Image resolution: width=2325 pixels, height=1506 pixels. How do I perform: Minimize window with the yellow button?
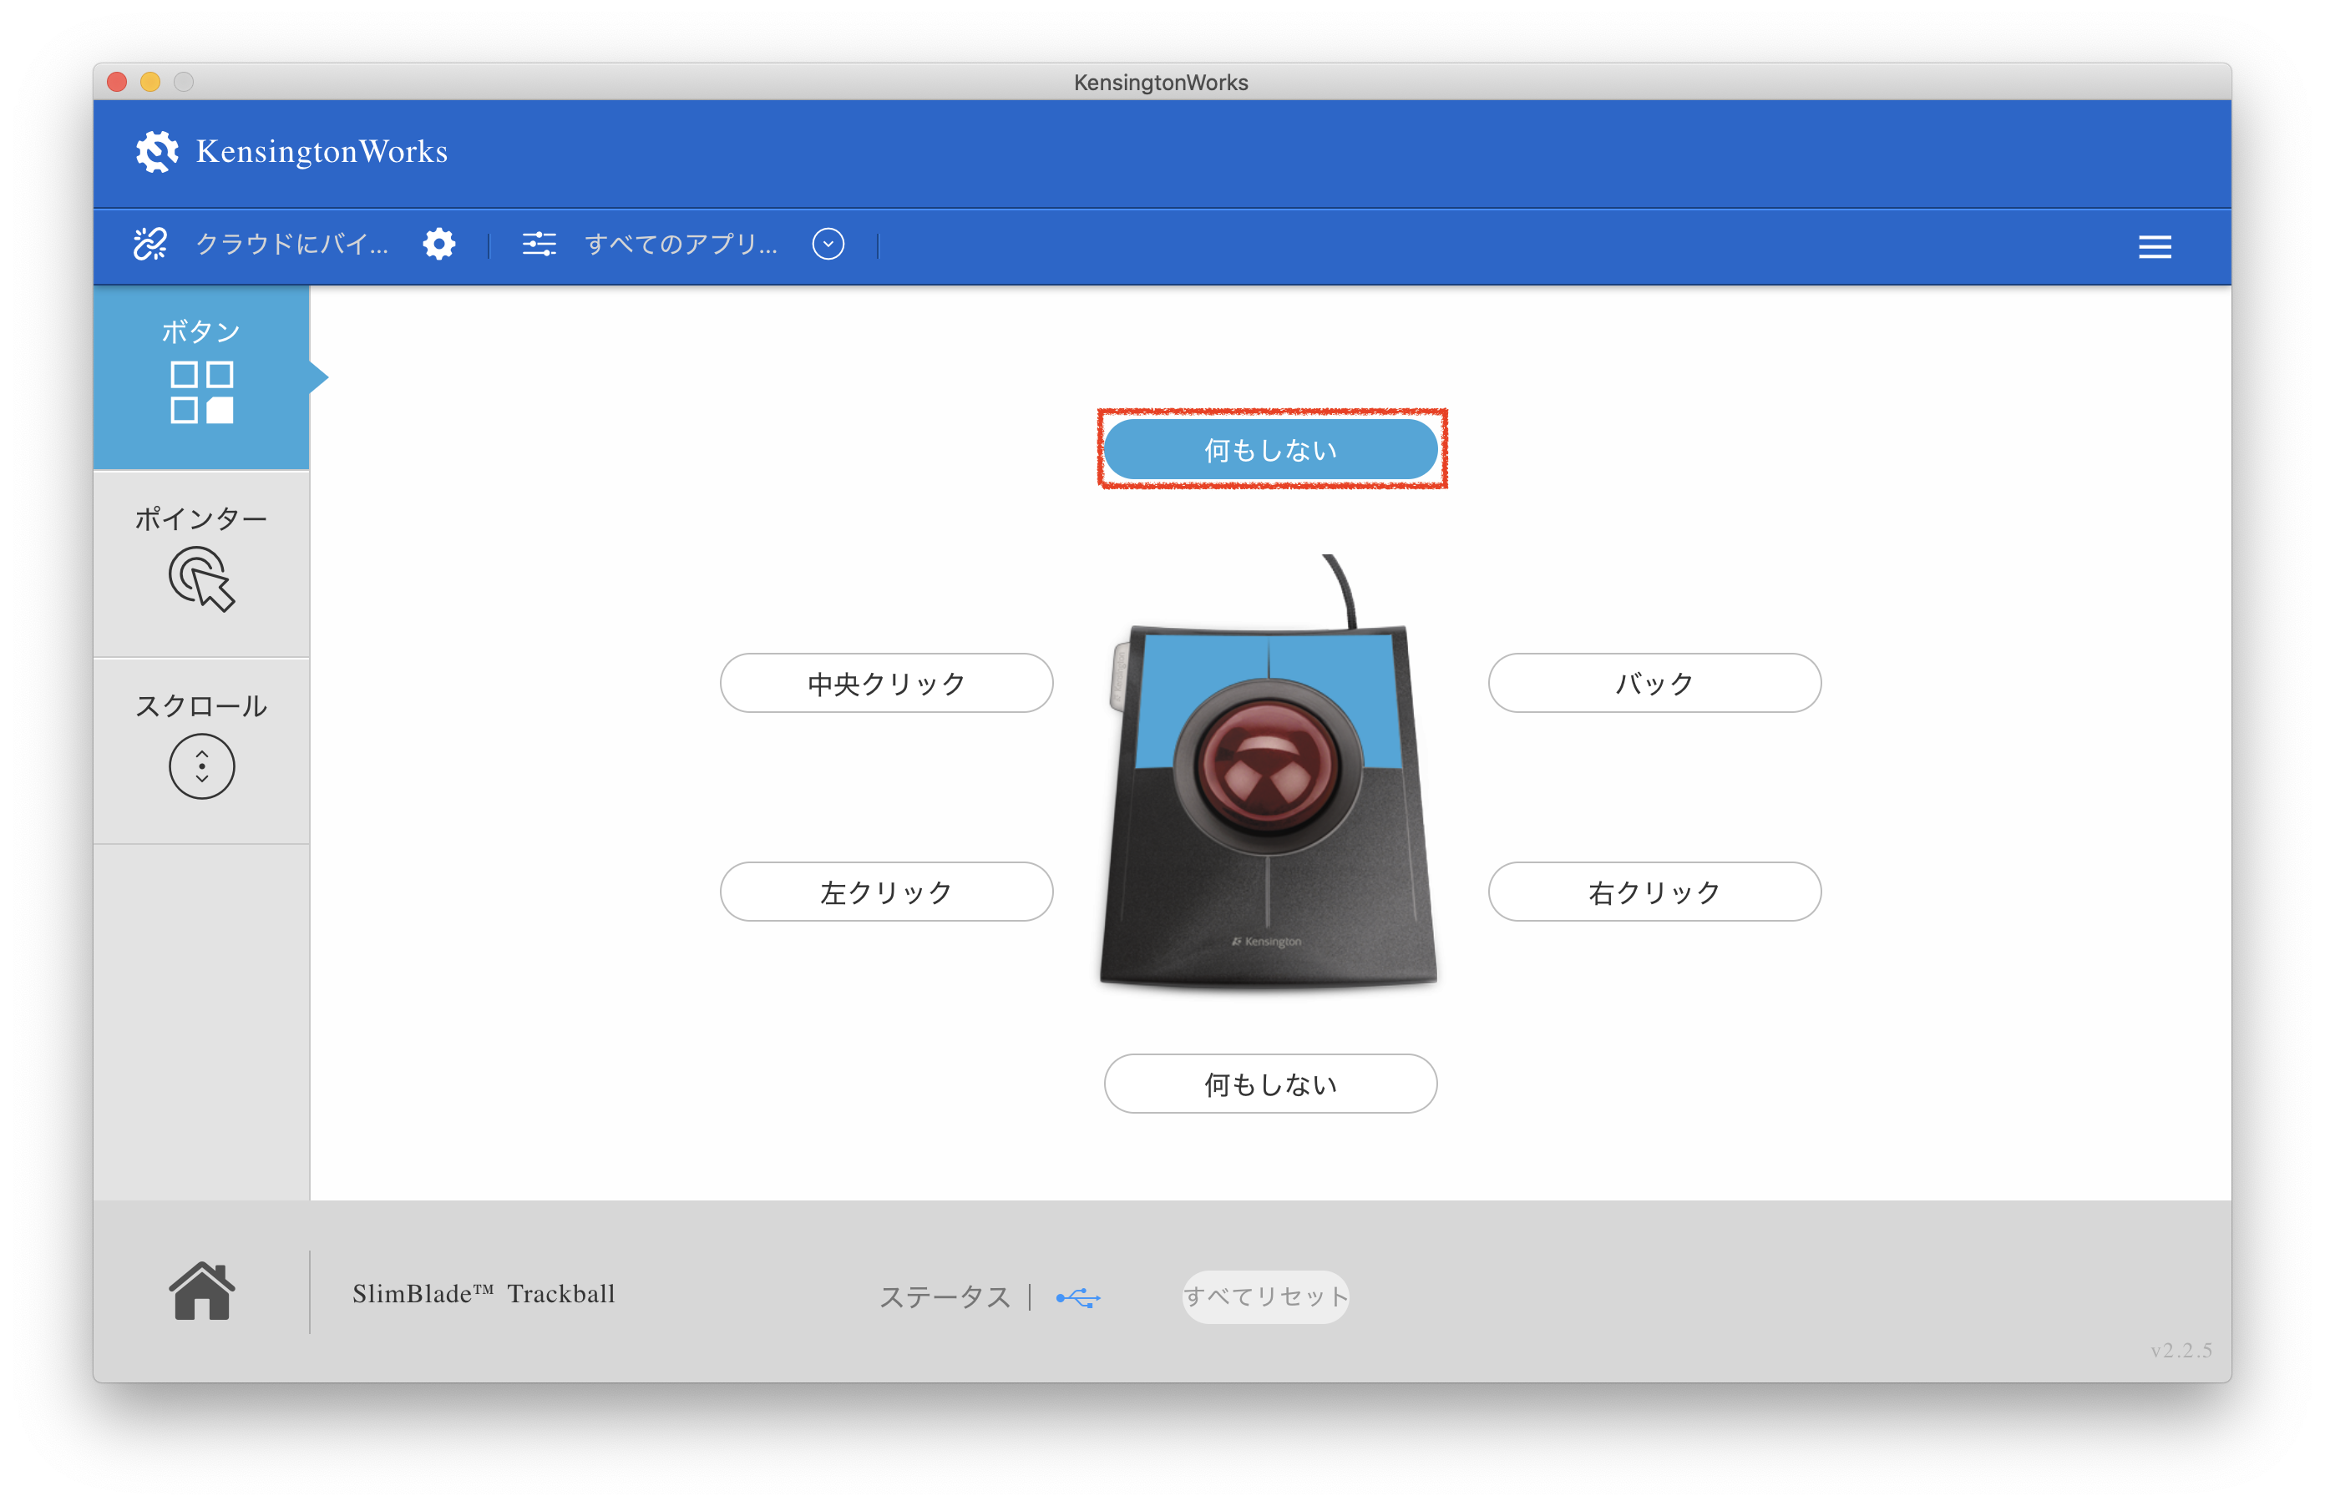[x=150, y=82]
